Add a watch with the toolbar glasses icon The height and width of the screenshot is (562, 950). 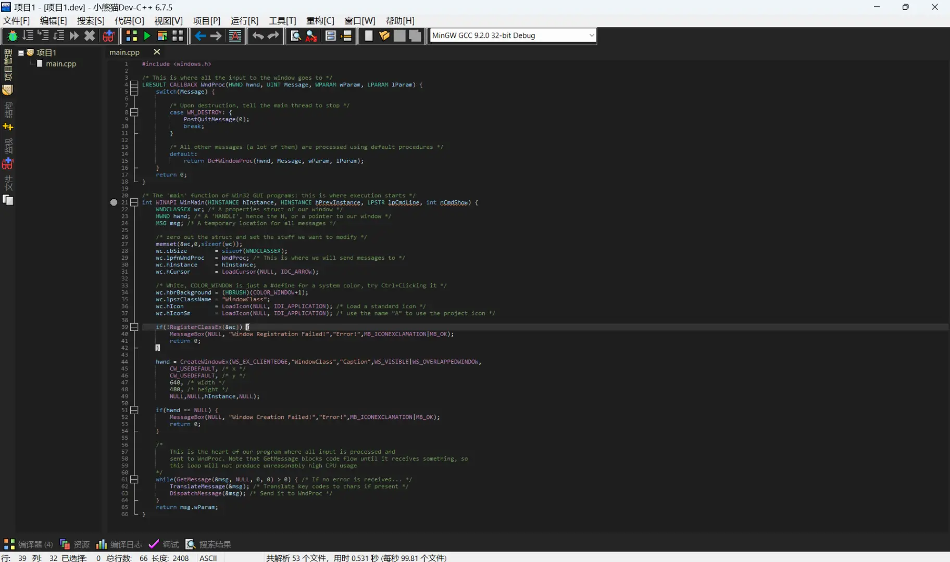[108, 35]
